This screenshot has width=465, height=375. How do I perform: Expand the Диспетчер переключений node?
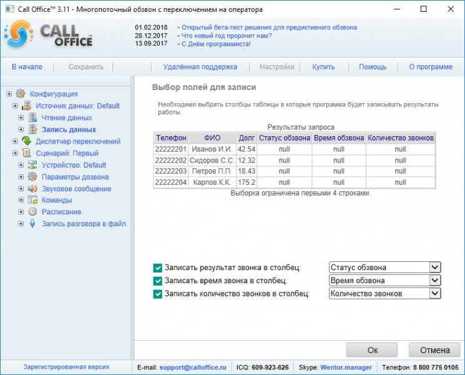(x=15, y=141)
